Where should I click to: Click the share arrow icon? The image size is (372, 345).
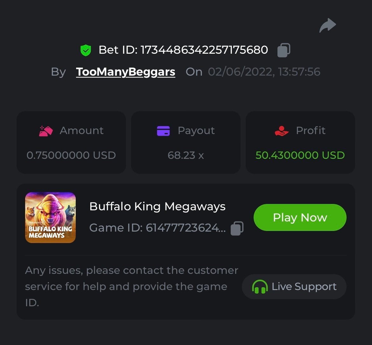pyautogui.click(x=327, y=26)
